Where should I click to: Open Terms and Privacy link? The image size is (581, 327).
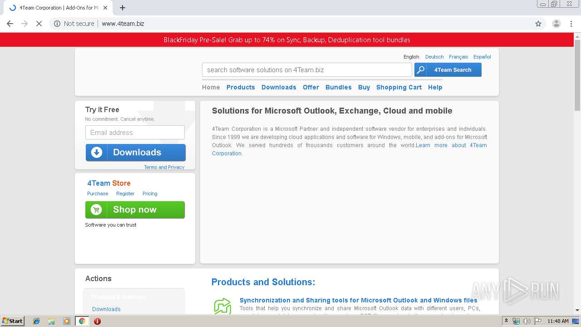click(x=164, y=167)
